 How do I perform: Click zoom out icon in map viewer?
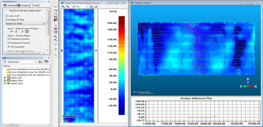coord(67,6)
